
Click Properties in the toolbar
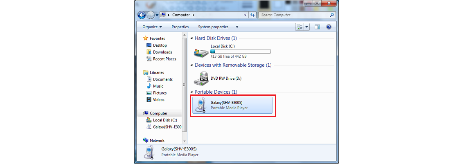pos(180,27)
